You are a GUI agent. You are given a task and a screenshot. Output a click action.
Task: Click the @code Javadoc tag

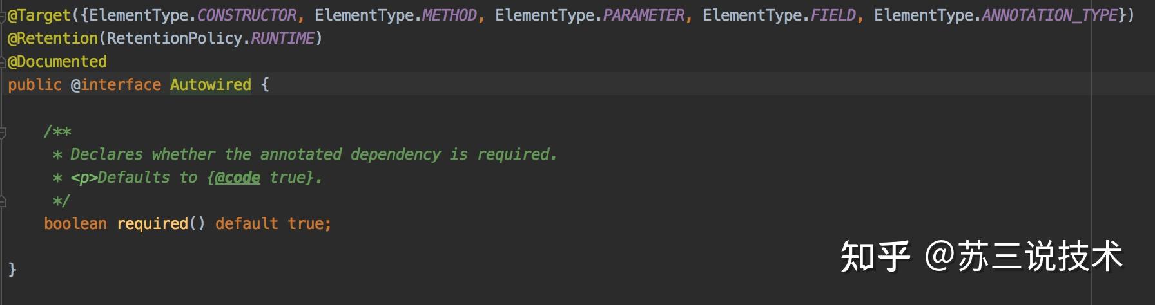[x=237, y=178]
